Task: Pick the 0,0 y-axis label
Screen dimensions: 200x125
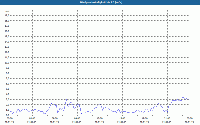Action: tap(8, 115)
